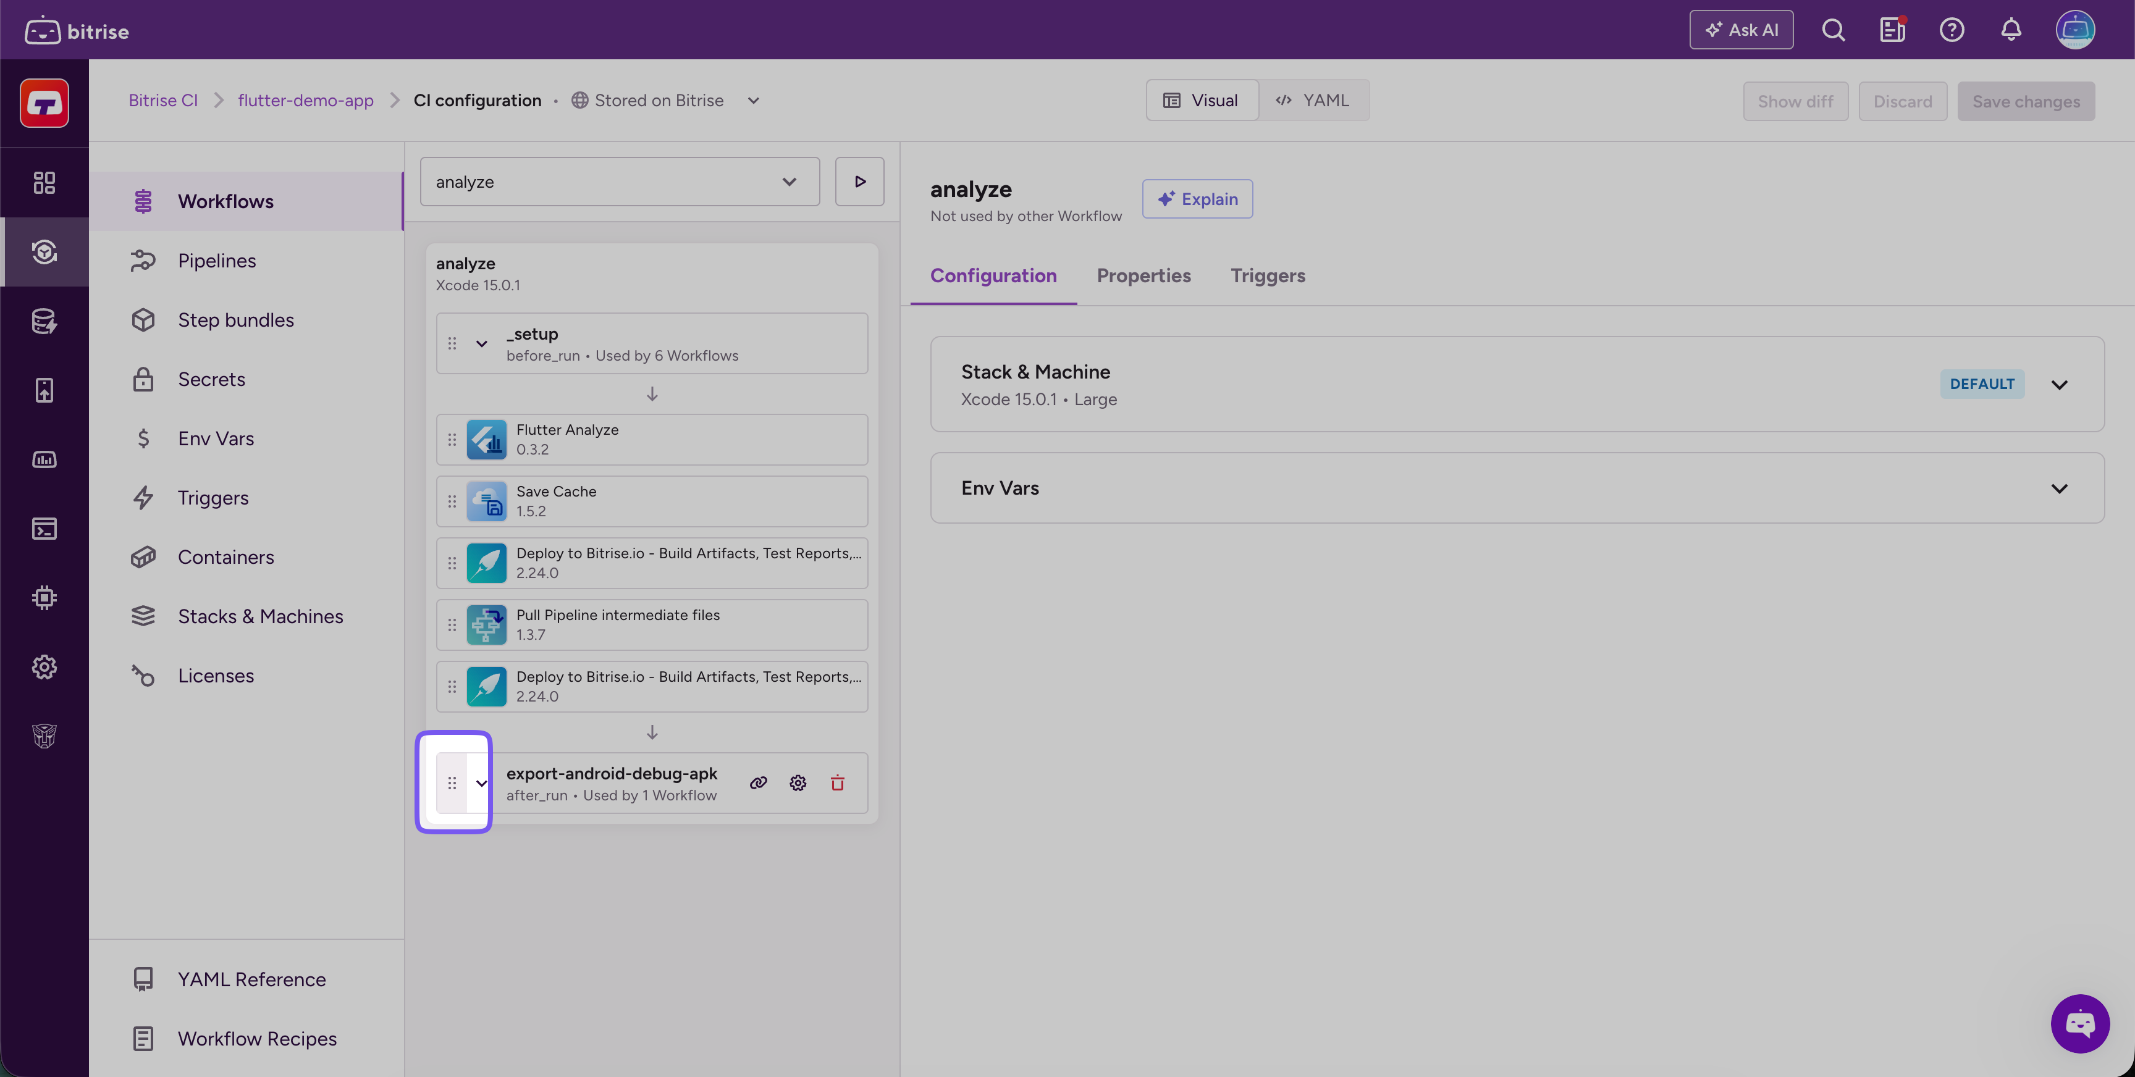Open the database with lightning rail icon

click(44, 322)
